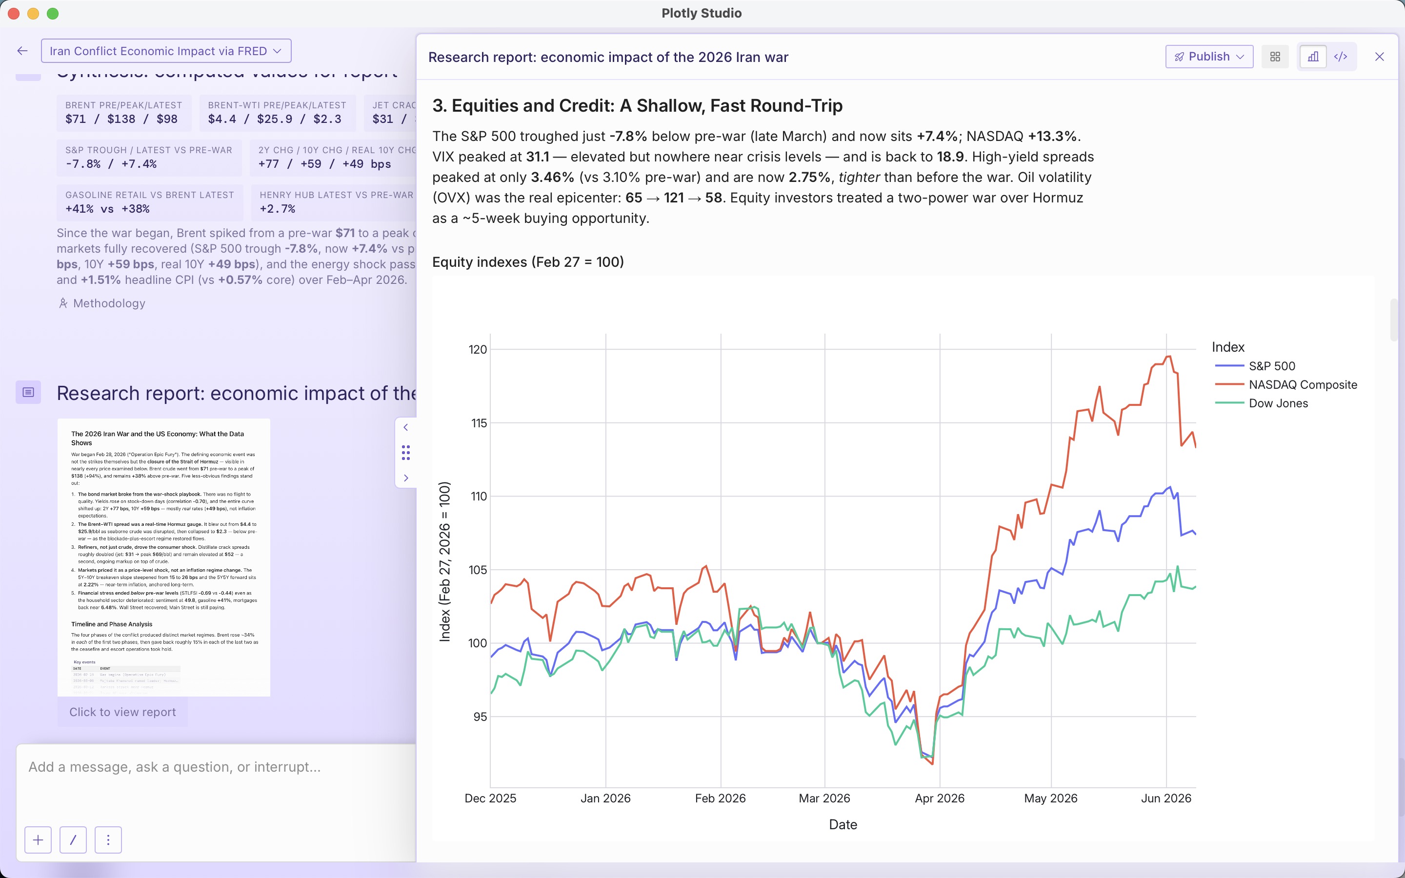Screen dimensions: 1405x878
Task: Toggle S&P 500 series in the legend
Action: pyautogui.click(x=1255, y=366)
